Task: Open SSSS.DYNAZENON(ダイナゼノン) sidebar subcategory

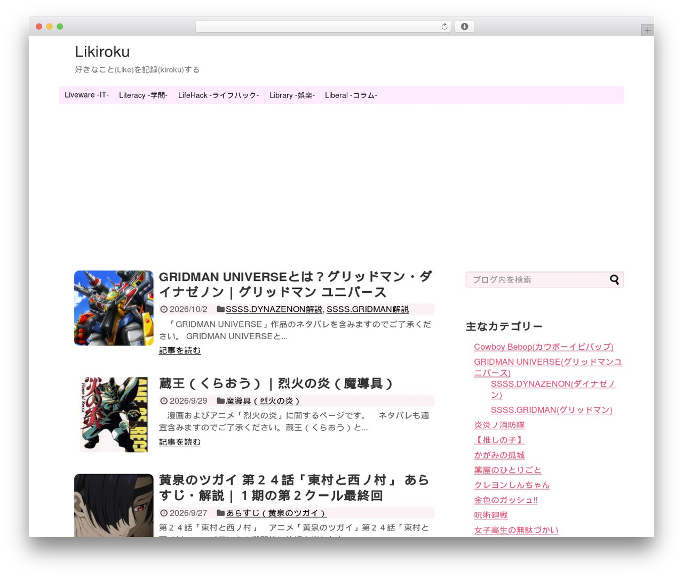Action: pos(553,389)
